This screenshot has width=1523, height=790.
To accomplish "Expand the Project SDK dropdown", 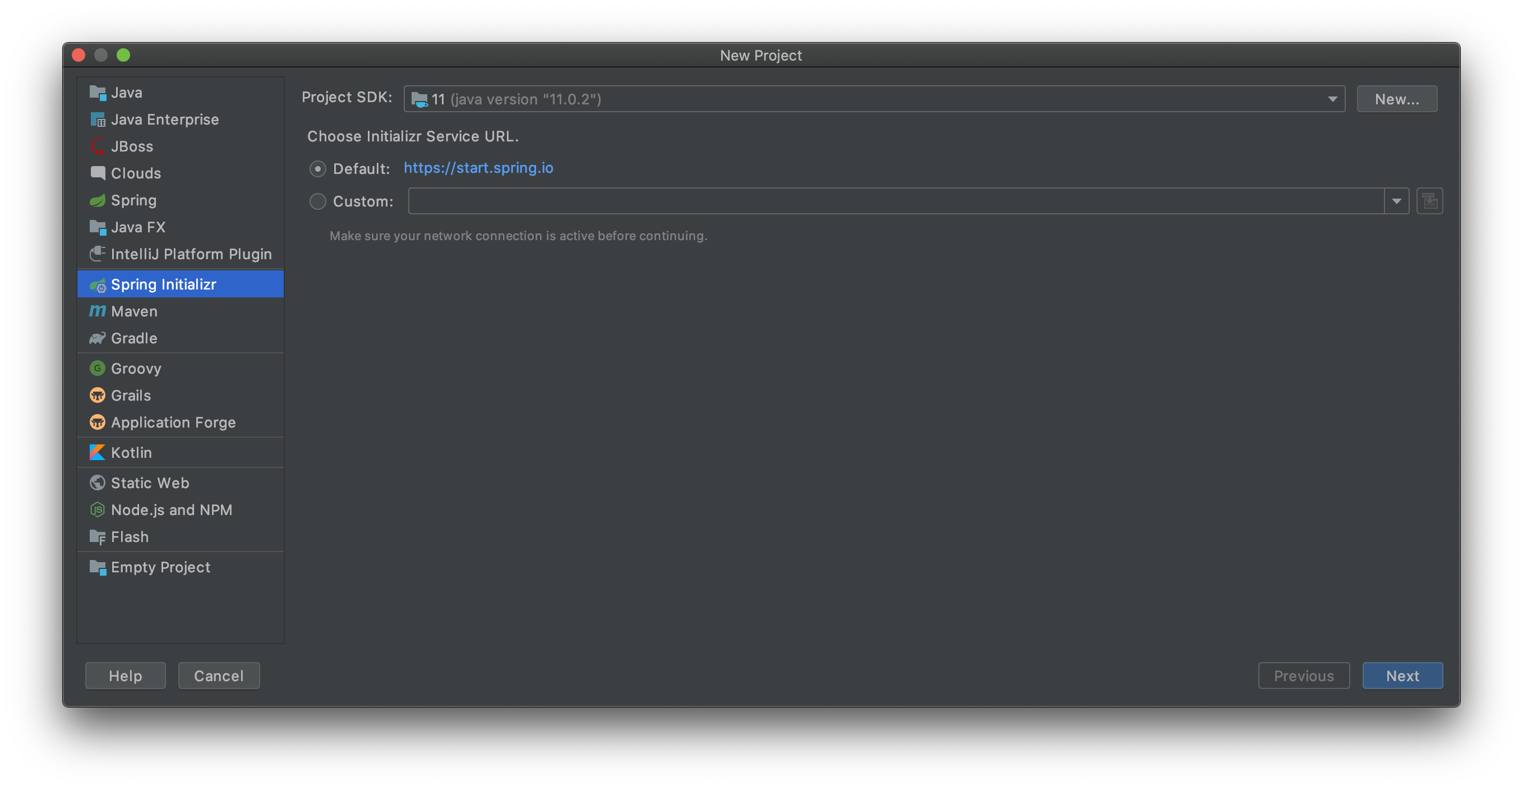I will pos(1332,99).
